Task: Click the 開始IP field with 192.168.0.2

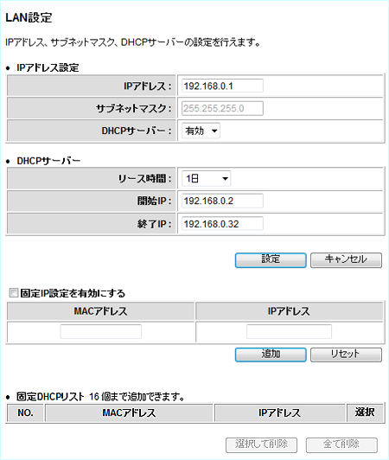Action: 222,201
